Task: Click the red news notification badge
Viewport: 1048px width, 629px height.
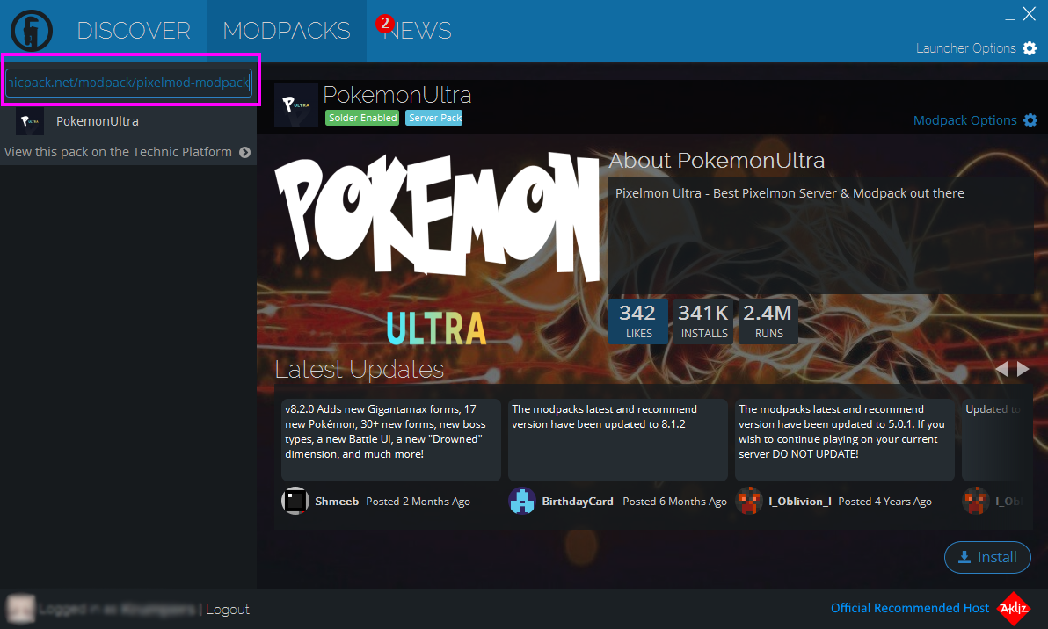Action: coord(384,24)
